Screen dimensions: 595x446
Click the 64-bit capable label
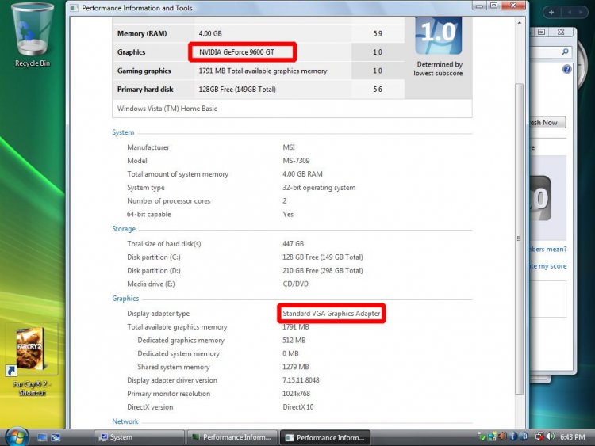(x=149, y=214)
